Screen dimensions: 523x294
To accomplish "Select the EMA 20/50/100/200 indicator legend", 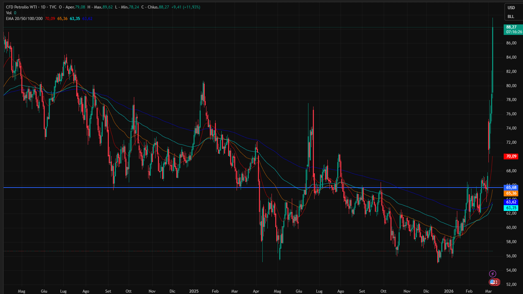I will point(24,19).
